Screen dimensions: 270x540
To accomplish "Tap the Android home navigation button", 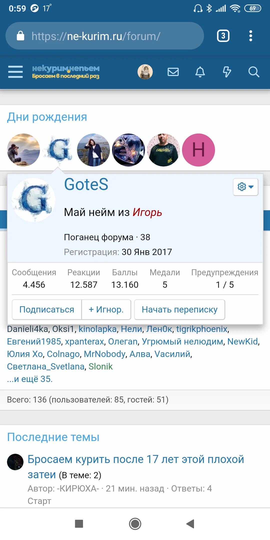I will coord(135,523).
